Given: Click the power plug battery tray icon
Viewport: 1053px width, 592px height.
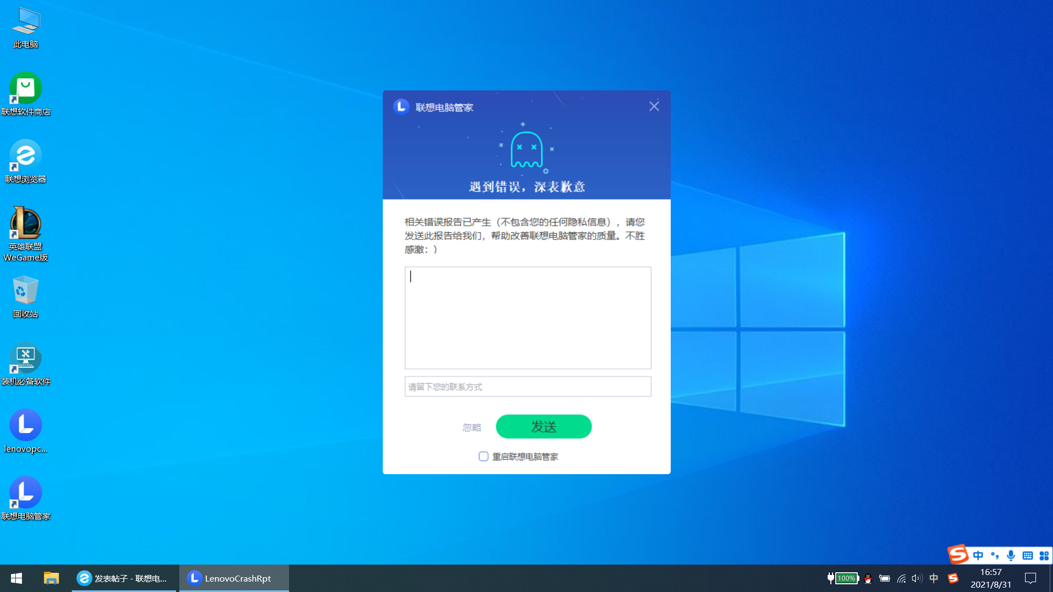Looking at the screenshot, I should (885, 578).
